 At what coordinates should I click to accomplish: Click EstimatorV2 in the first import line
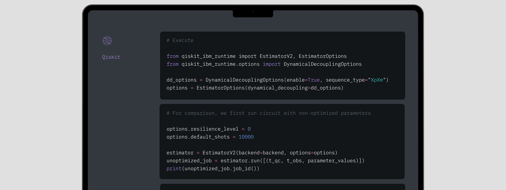coord(276,56)
